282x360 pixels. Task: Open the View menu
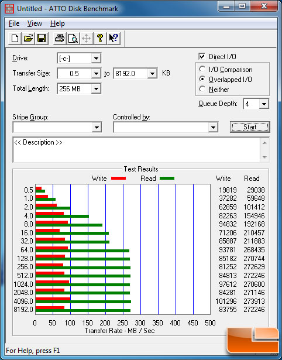(x=35, y=23)
